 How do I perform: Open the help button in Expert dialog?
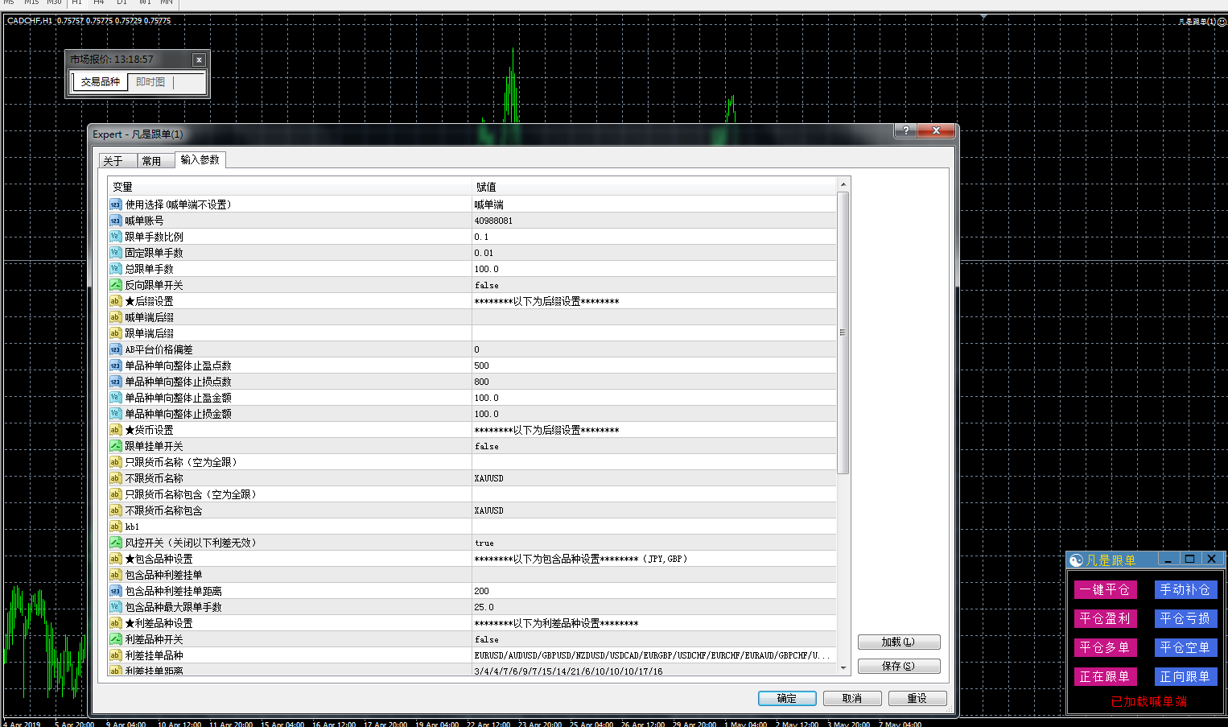[x=906, y=130]
